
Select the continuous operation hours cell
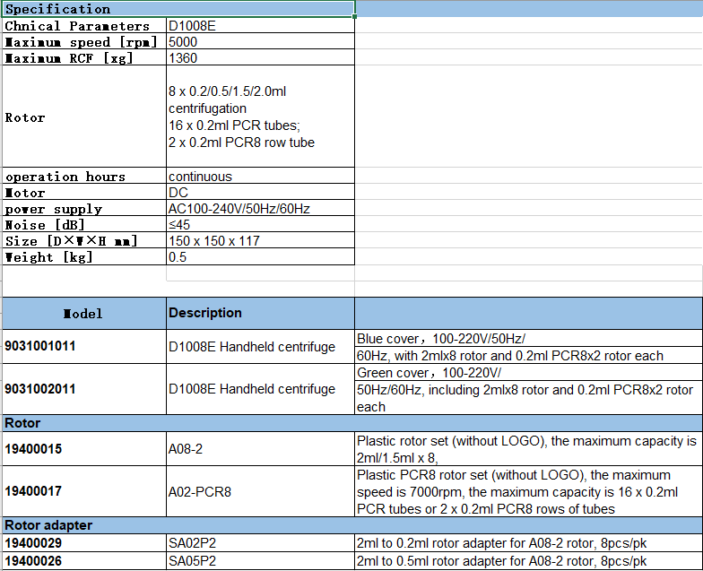coord(260,177)
